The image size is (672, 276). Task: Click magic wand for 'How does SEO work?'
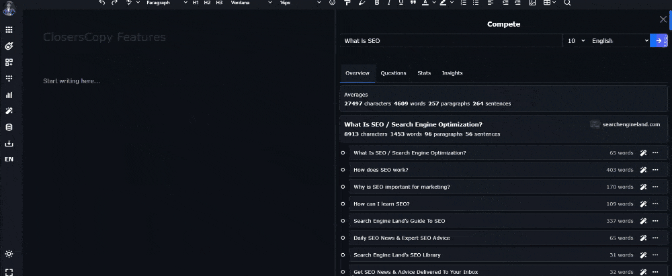coord(643,170)
